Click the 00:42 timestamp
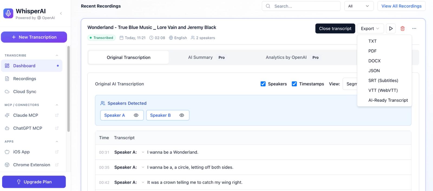This screenshot has width=433, height=191. 104,183
